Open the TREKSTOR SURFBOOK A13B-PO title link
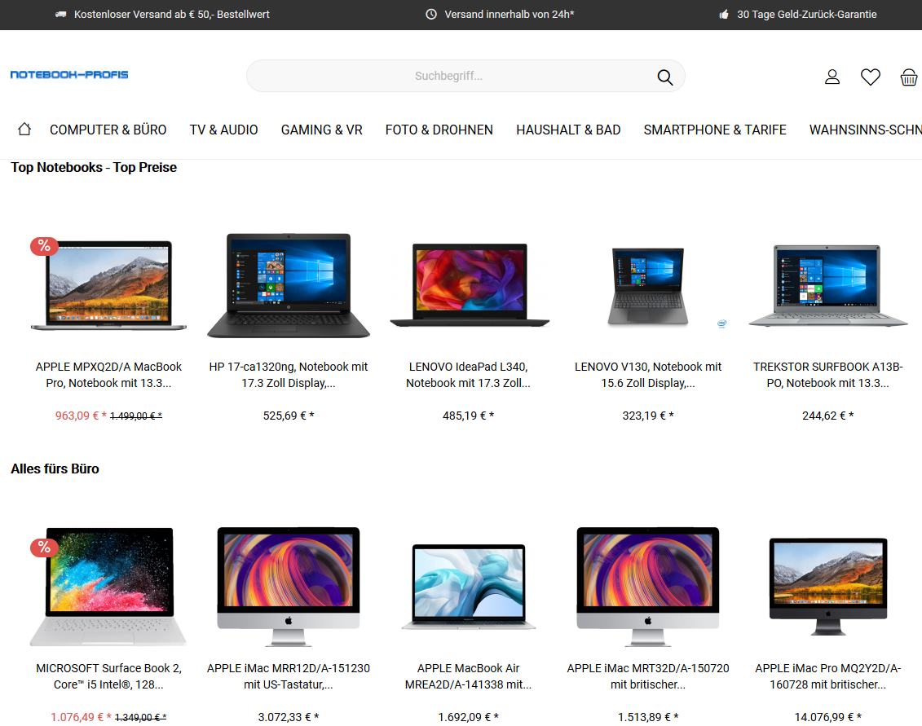922x726 pixels. (828, 375)
